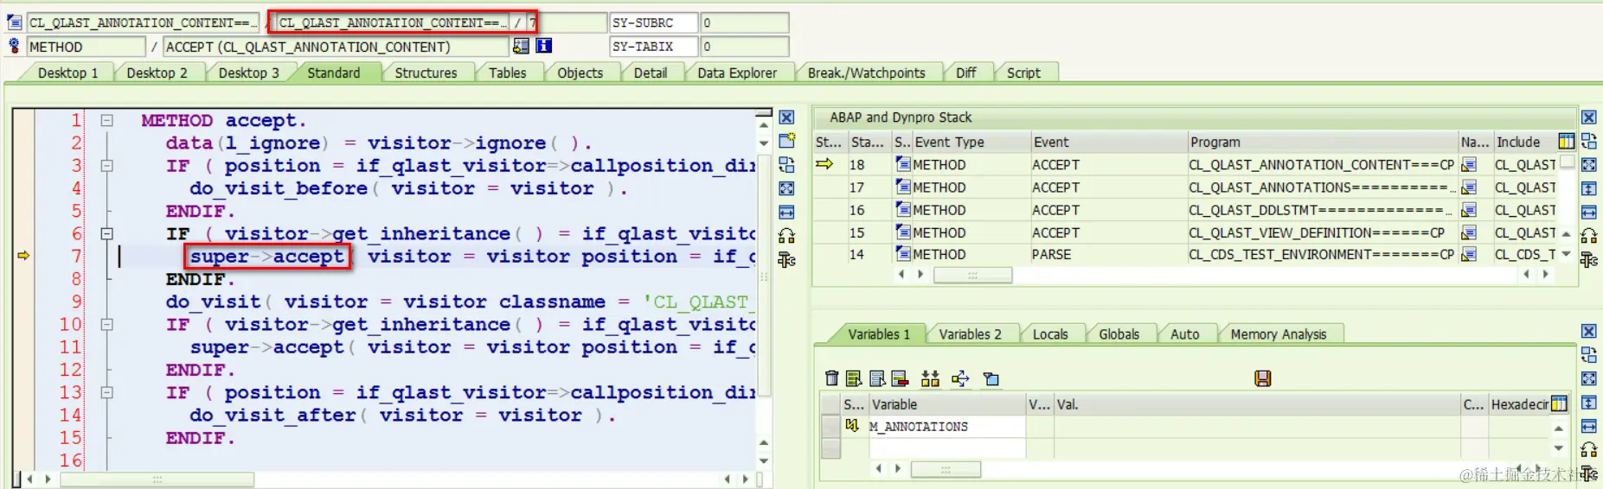Screen dimensions: 1603x489
Task: Click the source editor horizontal scrollbar thumb
Action: [157, 479]
